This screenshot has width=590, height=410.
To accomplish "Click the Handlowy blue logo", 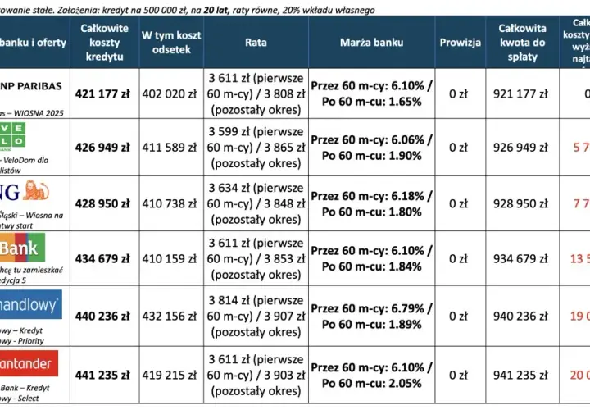I will (31, 304).
